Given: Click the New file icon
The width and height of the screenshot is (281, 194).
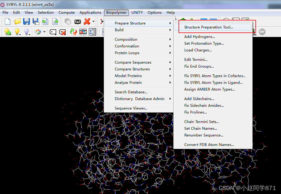Looking at the screenshot, I should coord(8,21).
